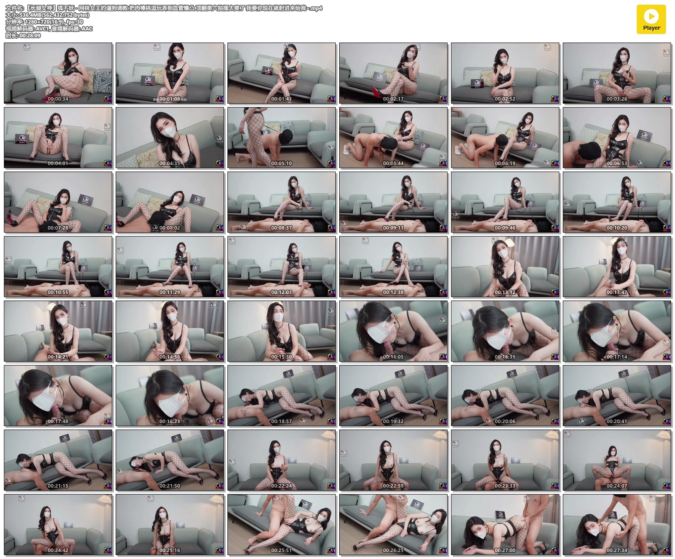Image resolution: width=675 pixels, height=559 pixels.
Task: Select the thumbnail marked 00:25:16
Action: 170,525
